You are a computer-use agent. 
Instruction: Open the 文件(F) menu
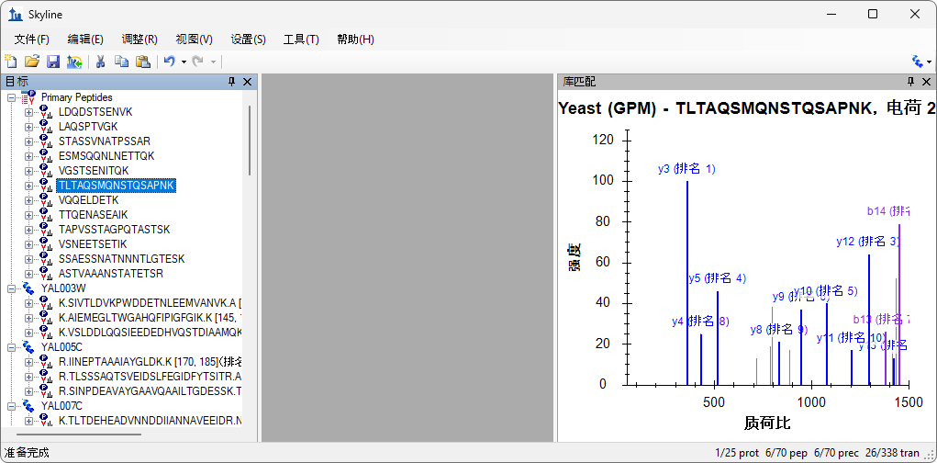[x=32, y=40]
